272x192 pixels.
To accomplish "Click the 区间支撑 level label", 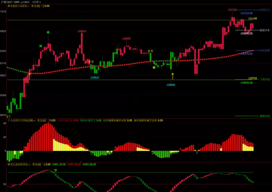I will point(264,50).
